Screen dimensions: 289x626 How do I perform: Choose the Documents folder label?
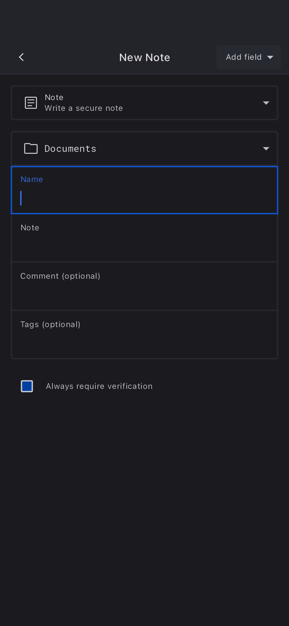click(70, 148)
